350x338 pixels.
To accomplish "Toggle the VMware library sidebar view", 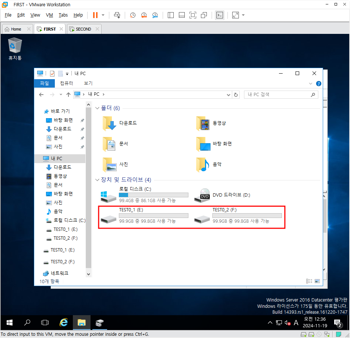I will click(170, 15).
